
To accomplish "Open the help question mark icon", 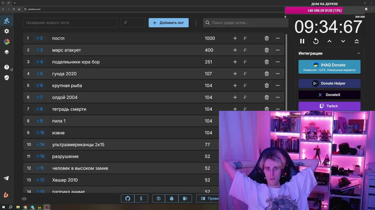I will [x=6, y=67].
